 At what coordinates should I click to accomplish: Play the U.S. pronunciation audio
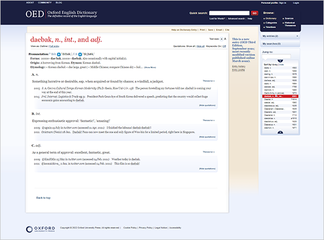coord(80,55)
